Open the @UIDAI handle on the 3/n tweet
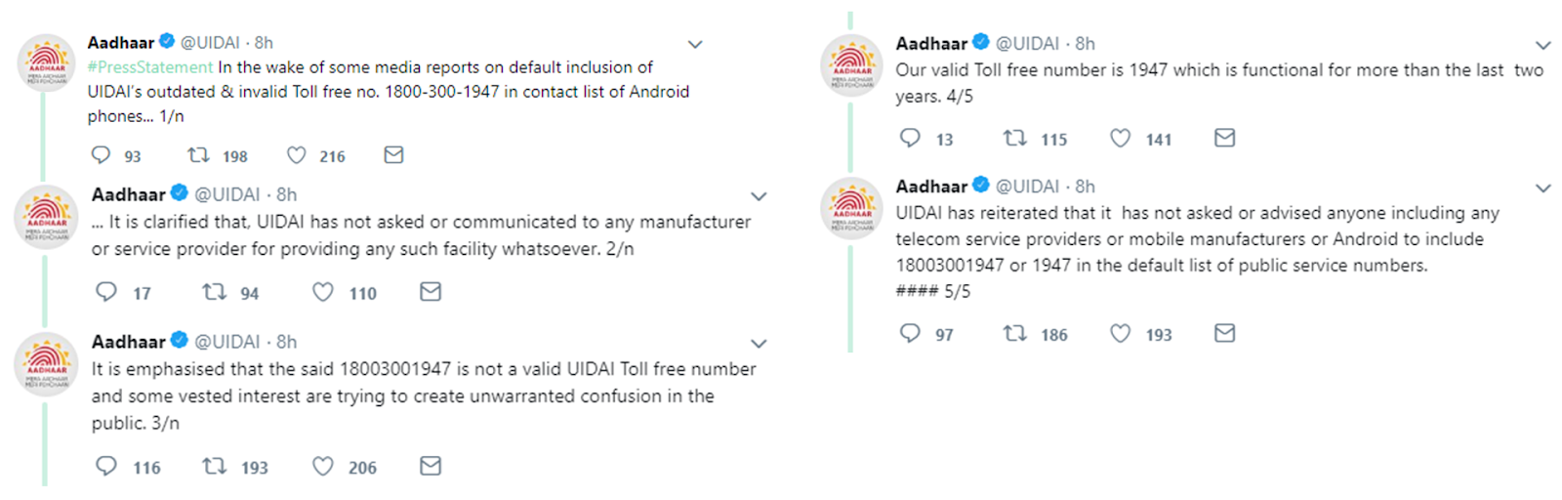1562x500 pixels. [227, 342]
